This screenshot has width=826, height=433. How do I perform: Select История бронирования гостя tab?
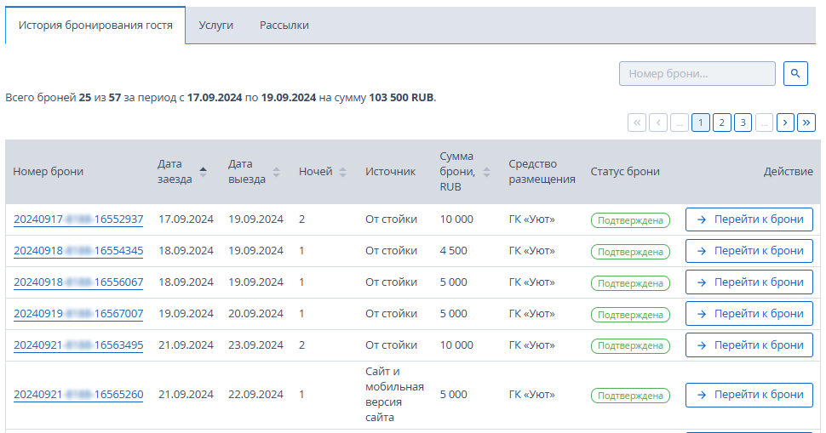coord(95,26)
